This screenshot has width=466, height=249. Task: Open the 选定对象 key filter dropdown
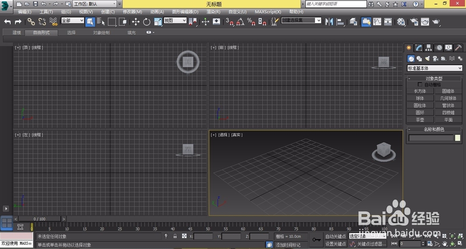pyautogui.click(x=367, y=236)
